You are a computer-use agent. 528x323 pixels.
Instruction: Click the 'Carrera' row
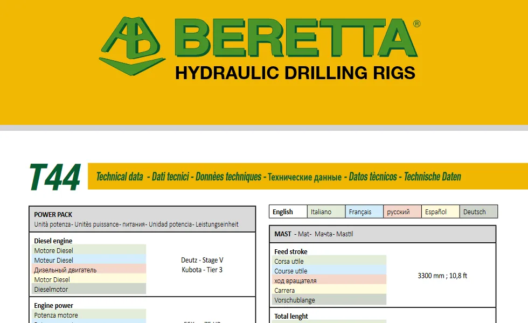click(x=329, y=291)
